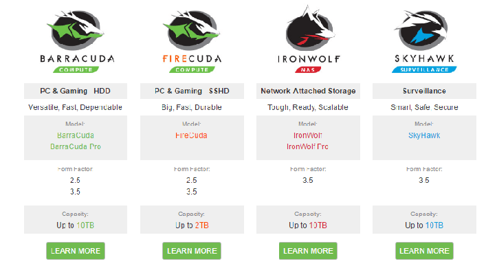This screenshot has width=497, height=266.
Task: Click blue Surveillance badge under SkyHawk
Action: [424, 69]
